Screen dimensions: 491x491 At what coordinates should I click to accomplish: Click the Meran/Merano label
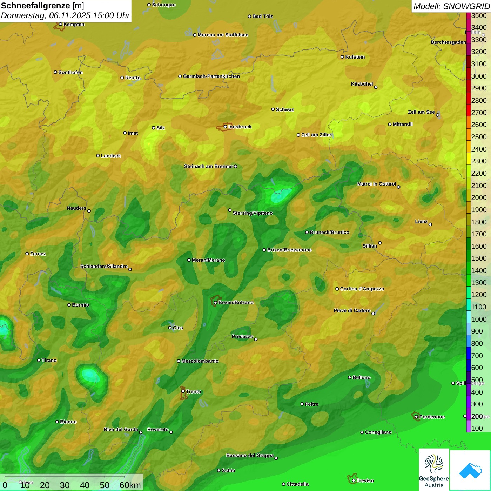point(209,260)
